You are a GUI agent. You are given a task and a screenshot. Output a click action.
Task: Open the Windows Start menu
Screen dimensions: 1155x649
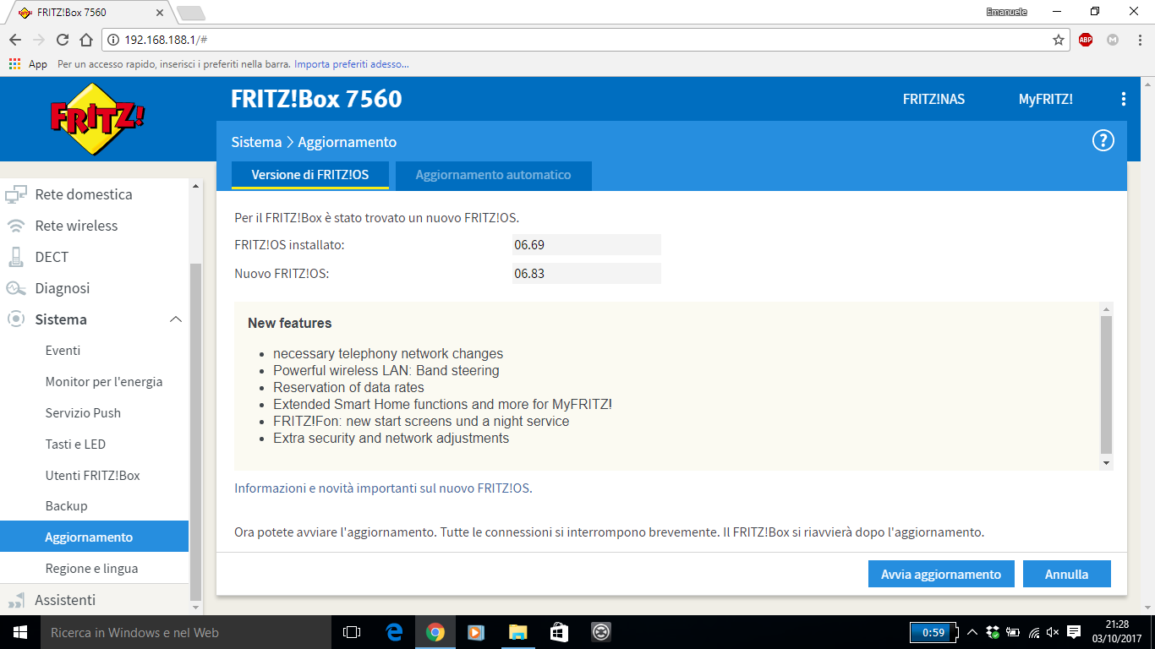click(19, 632)
